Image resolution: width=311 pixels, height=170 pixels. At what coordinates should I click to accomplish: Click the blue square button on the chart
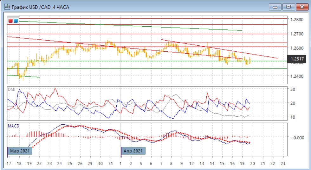[x=16, y=21]
